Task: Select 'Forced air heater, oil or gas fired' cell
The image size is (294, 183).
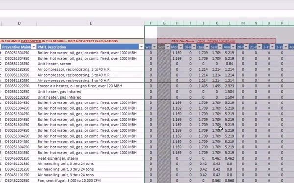Action: (x=90, y=86)
